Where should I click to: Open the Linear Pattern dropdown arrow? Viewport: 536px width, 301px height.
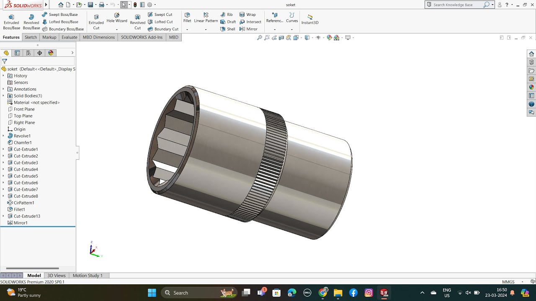click(x=206, y=30)
